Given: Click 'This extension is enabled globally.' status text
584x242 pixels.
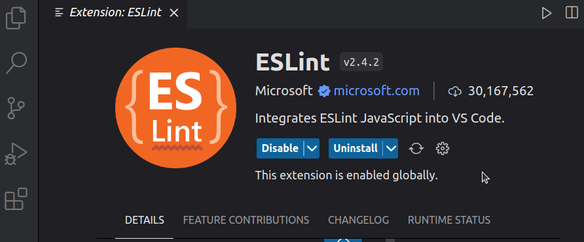Looking at the screenshot, I should click(346, 175).
